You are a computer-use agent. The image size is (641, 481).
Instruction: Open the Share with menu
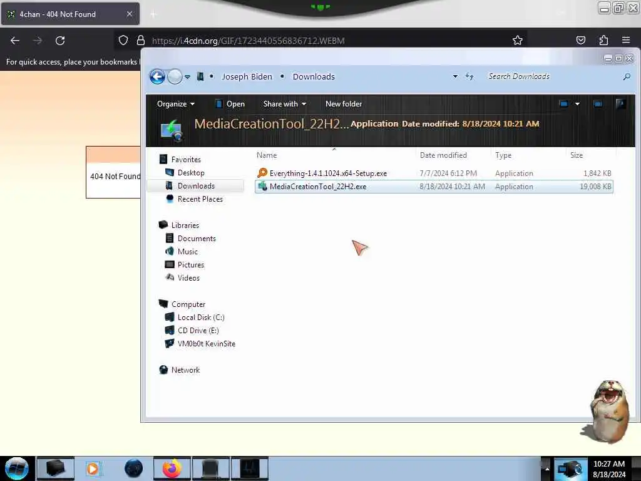[x=285, y=104]
